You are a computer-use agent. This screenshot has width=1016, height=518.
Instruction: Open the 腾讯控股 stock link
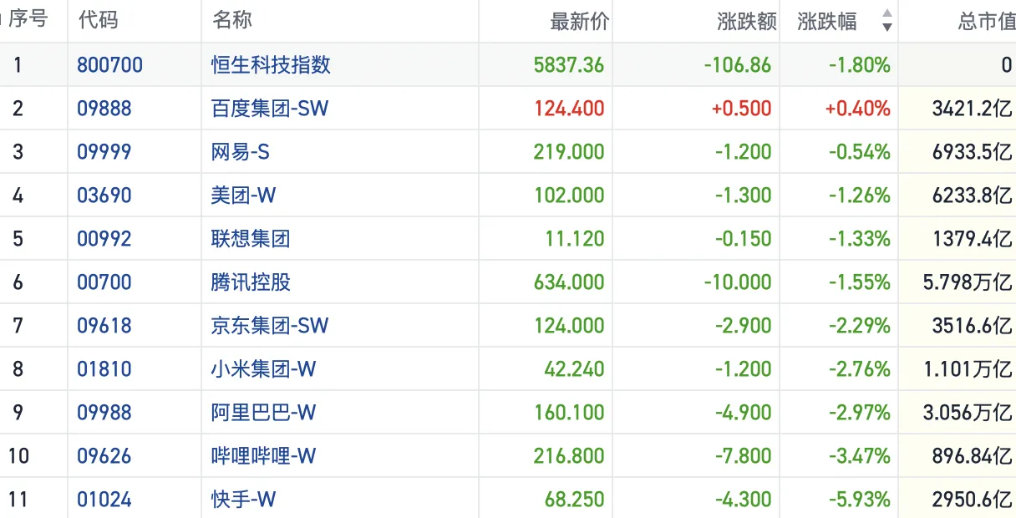click(251, 282)
